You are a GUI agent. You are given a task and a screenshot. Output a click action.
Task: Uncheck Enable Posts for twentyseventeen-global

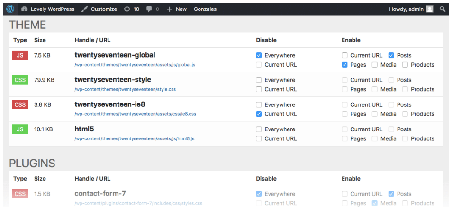[391, 55]
